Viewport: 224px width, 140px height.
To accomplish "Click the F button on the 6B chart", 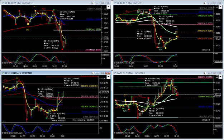I will pos(217,6).
